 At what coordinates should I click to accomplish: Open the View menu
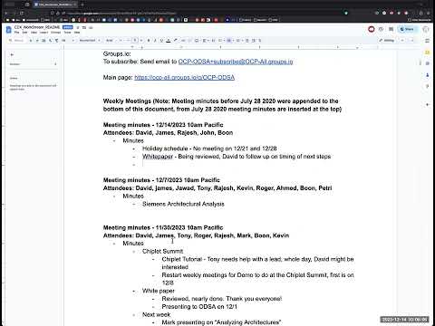[34, 33]
